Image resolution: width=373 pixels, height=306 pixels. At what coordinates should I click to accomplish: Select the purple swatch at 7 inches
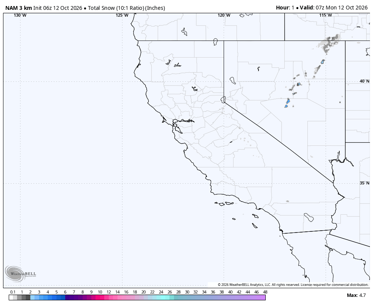pyautogui.click(x=76, y=297)
